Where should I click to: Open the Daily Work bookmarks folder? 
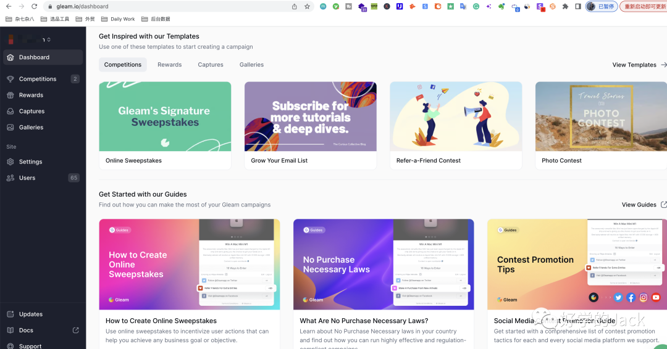(x=118, y=18)
